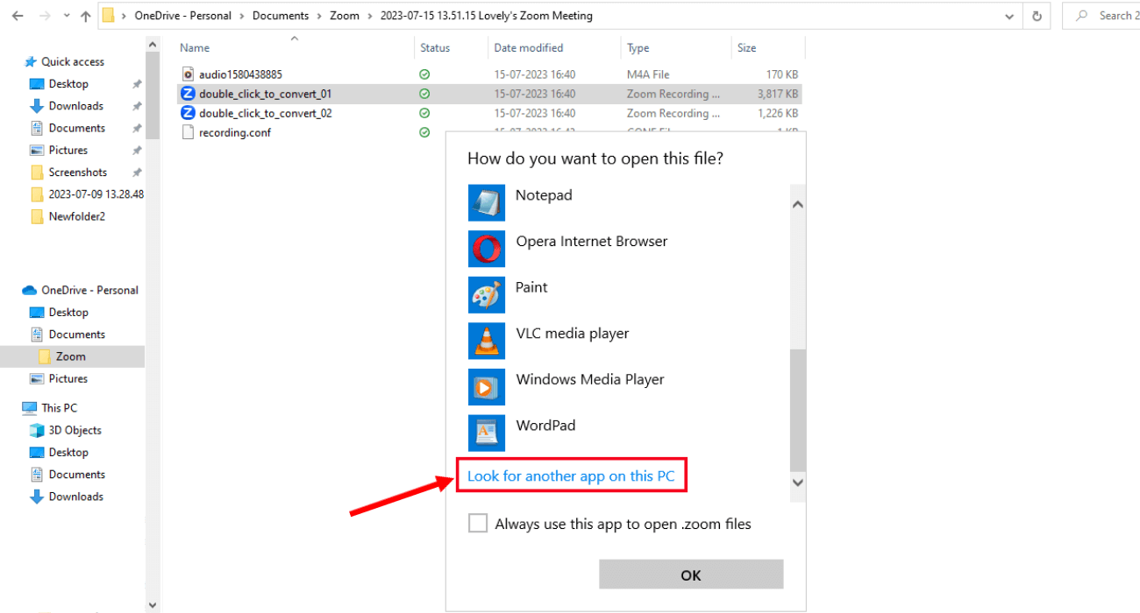The image size is (1140, 613).
Task: Go to Documents in address breadcrumb
Action: [x=281, y=16]
